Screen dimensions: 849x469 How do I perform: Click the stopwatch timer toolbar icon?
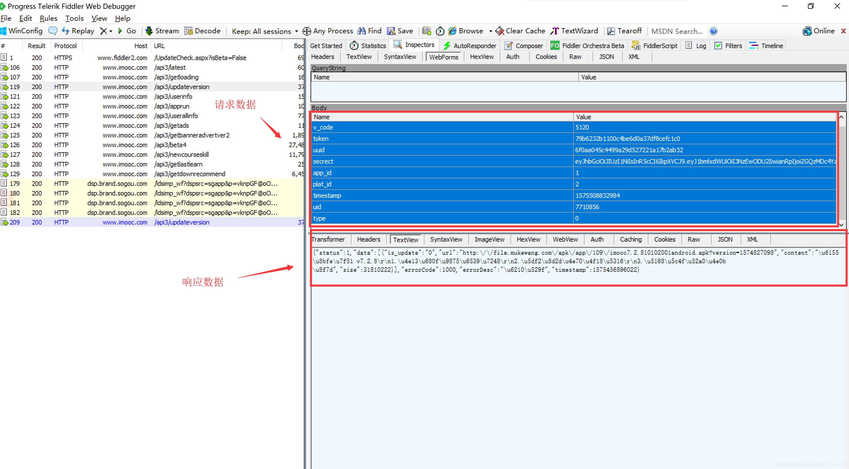pyautogui.click(x=440, y=31)
